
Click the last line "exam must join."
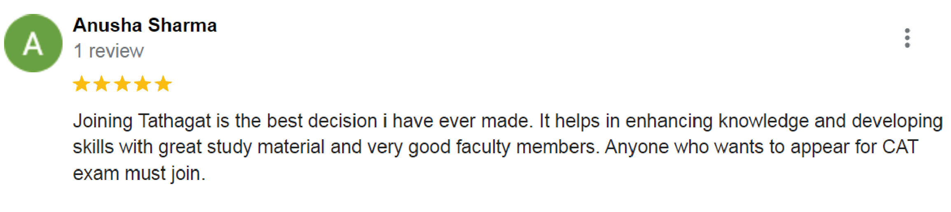click(139, 174)
